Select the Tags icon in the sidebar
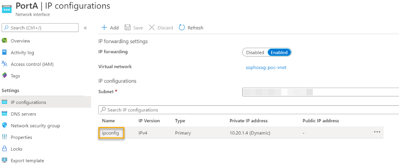 (5, 76)
